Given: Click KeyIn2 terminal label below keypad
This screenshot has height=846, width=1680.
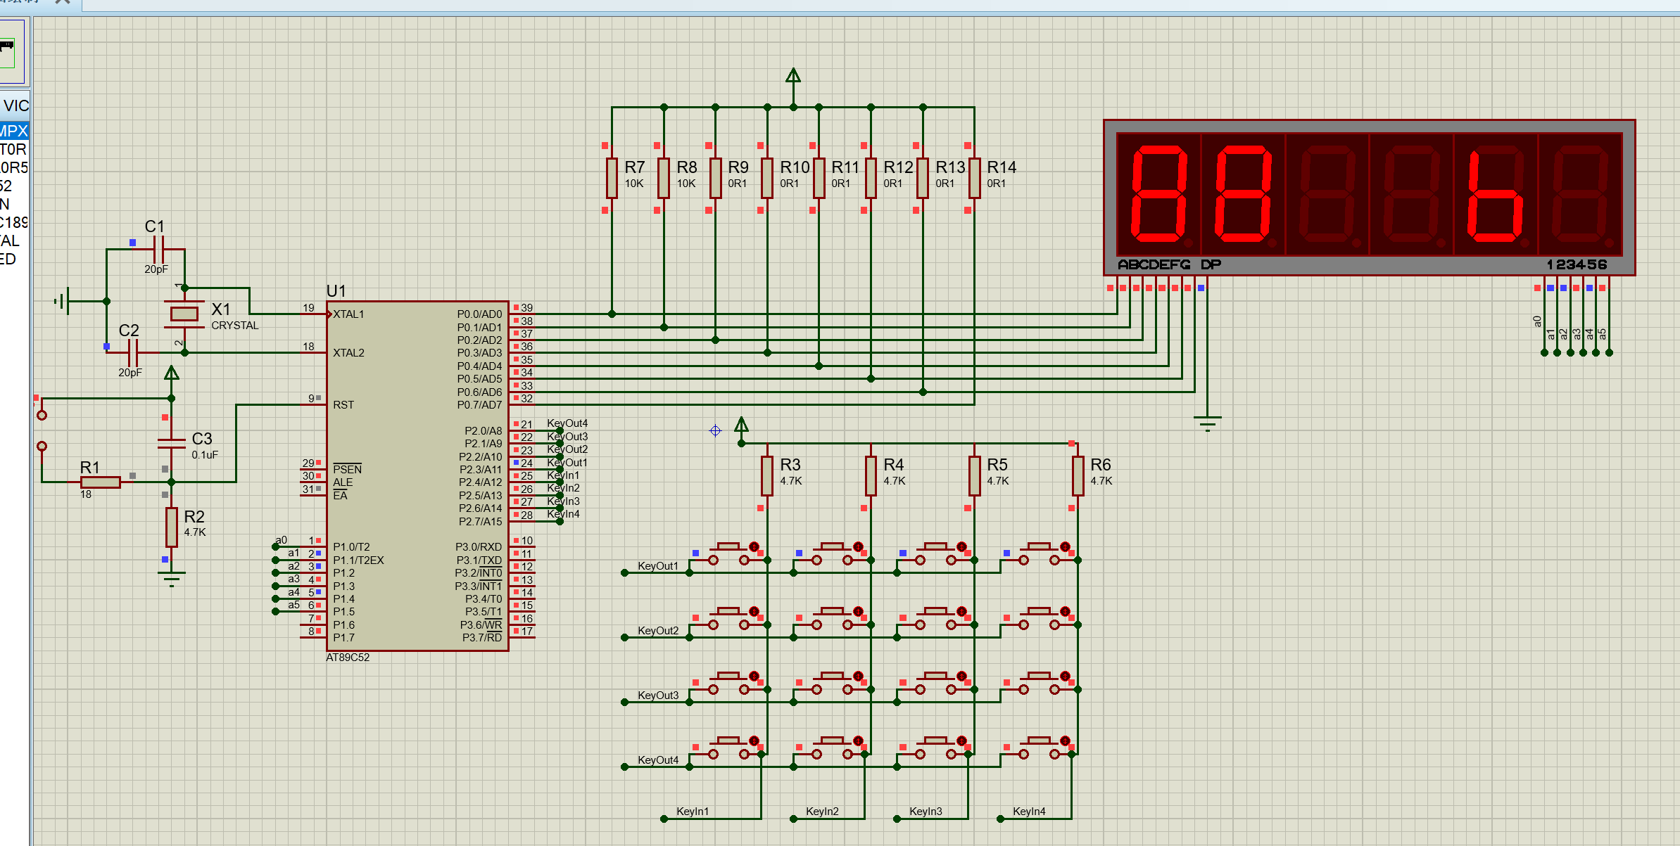Looking at the screenshot, I should (822, 812).
